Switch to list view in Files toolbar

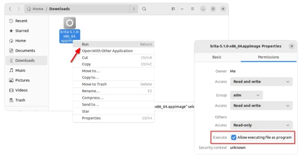point(173,9)
